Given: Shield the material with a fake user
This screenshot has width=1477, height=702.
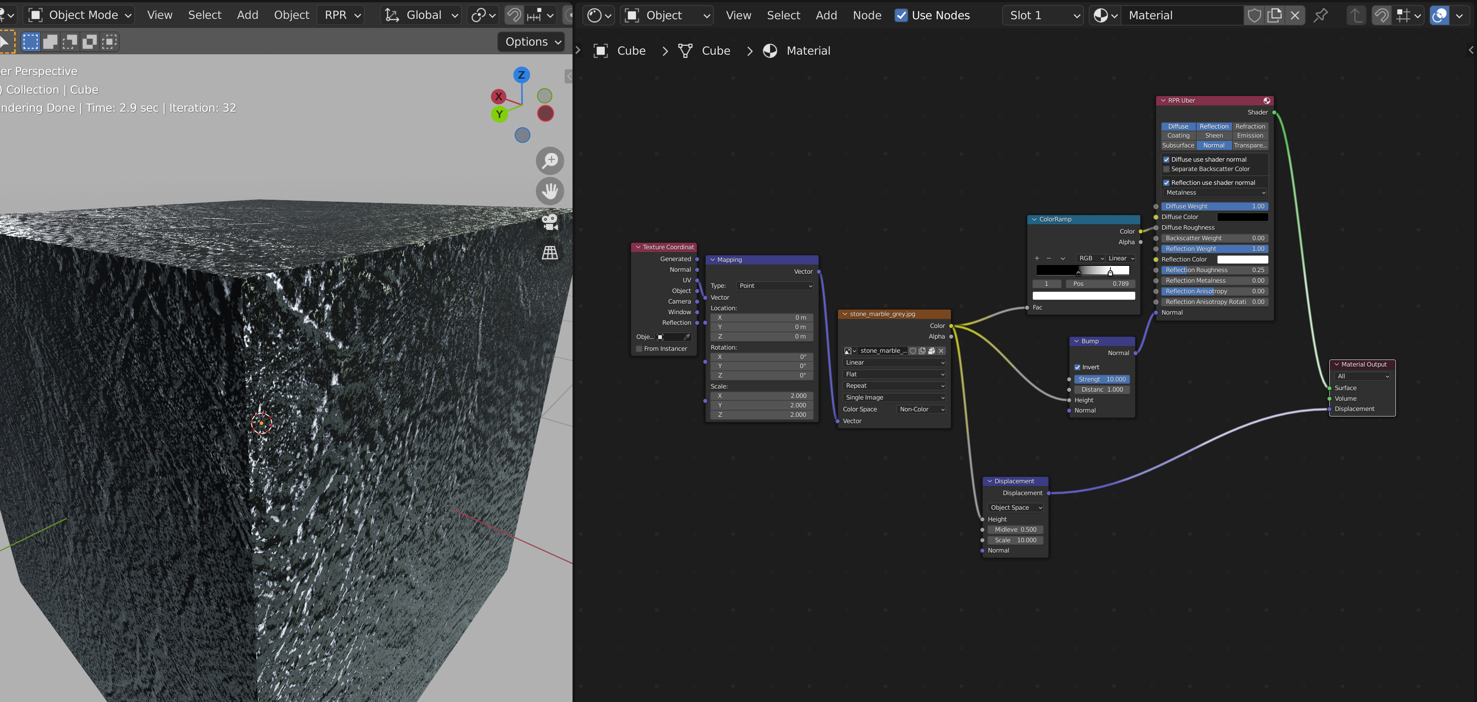Looking at the screenshot, I should coord(1255,15).
